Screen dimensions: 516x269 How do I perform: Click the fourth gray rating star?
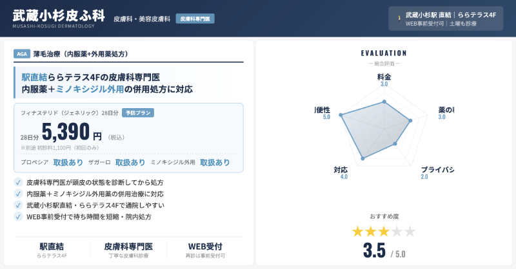coord(397,231)
